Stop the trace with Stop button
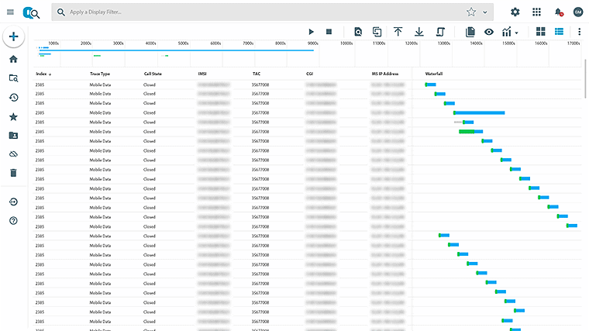Image resolution: width=589 pixels, height=331 pixels. [329, 32]
